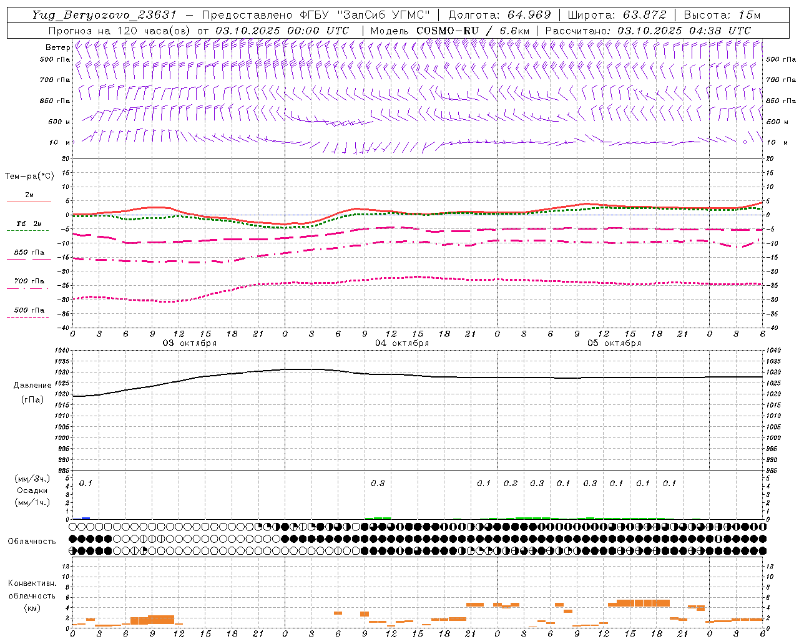
Task: Click the 'Предоставлено ФГБУ "ЗапСиб УГМС"' provider text
Action: click(x=316, y=15)
